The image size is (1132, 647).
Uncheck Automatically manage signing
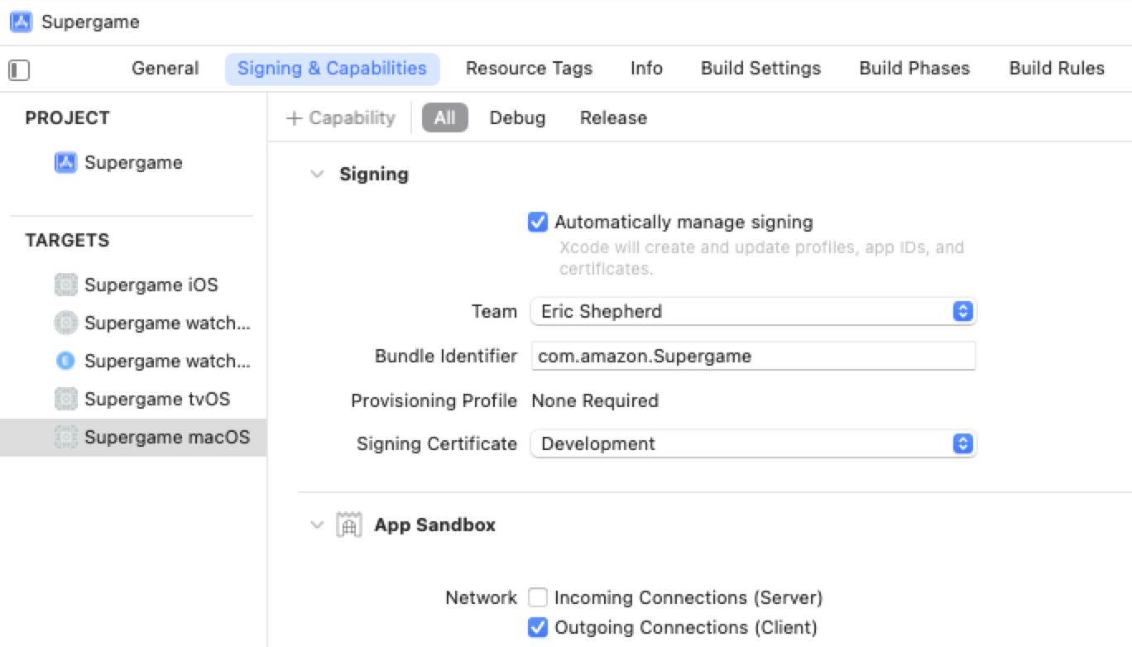coord(538,222)
